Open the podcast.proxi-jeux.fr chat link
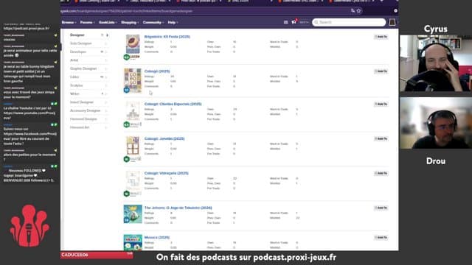 pos(27,29)
